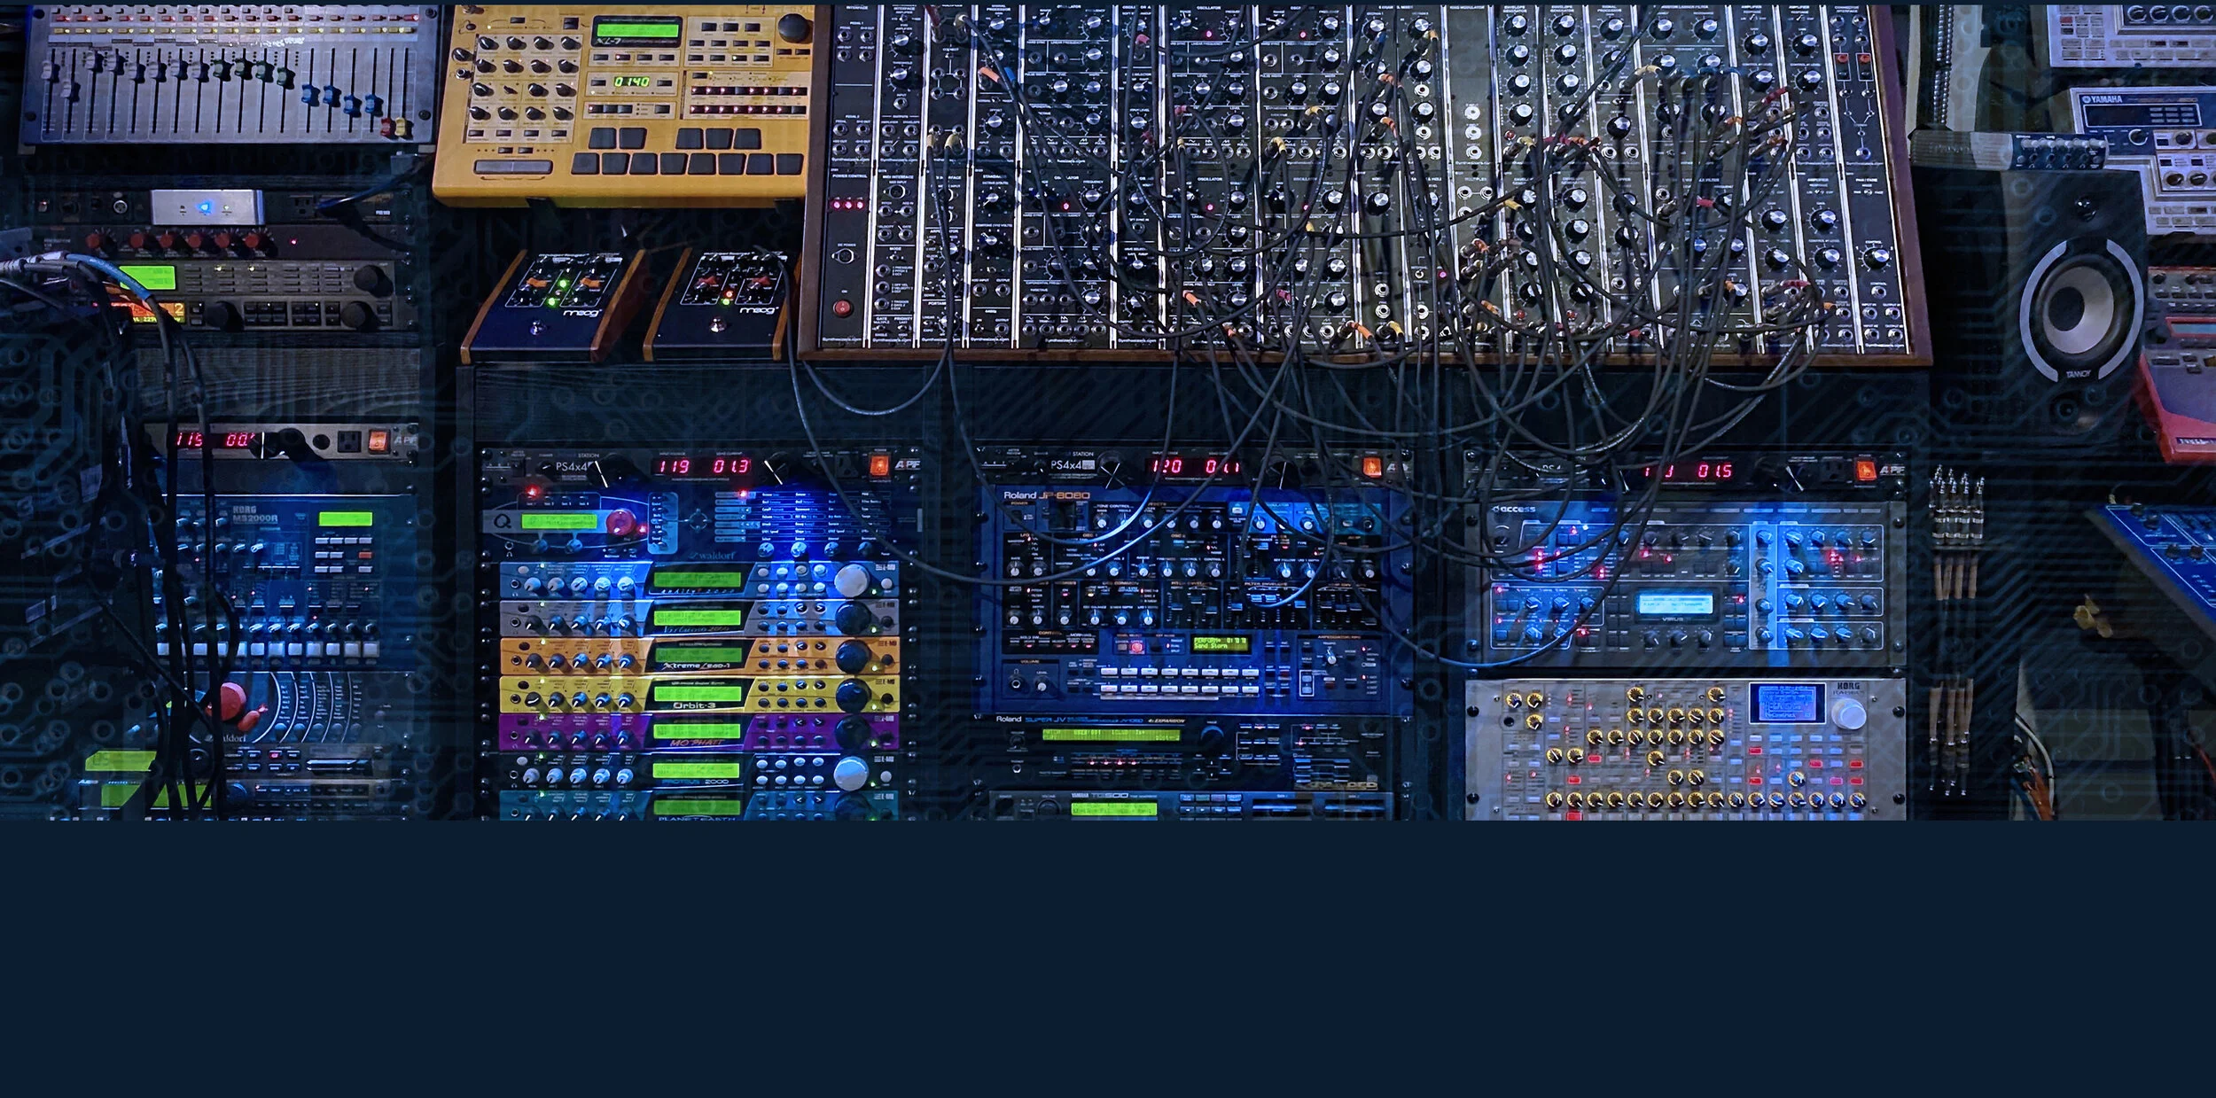
Task: Click the Korg Radias white data wheel
Action: 1849,714
